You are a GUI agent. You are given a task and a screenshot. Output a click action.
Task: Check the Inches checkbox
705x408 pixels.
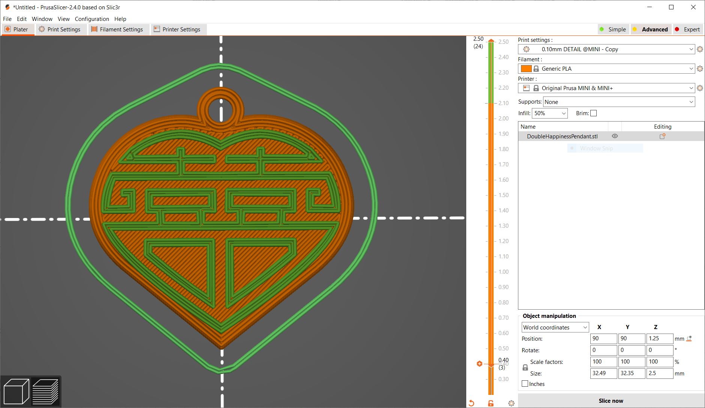(525, 384)
